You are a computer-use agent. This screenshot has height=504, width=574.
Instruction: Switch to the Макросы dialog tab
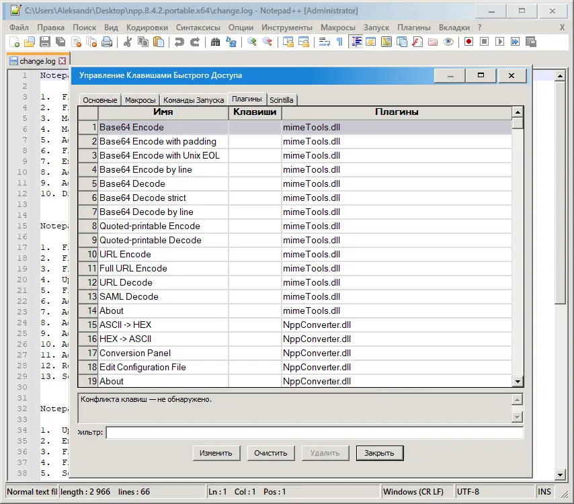[x=140, y=100]
